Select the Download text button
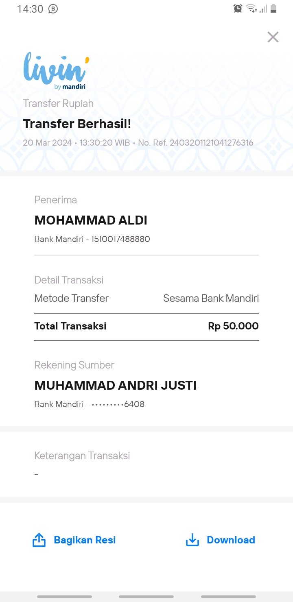Image resolution: width=293 pixels, height=602 pixels. tap(231, 540)
